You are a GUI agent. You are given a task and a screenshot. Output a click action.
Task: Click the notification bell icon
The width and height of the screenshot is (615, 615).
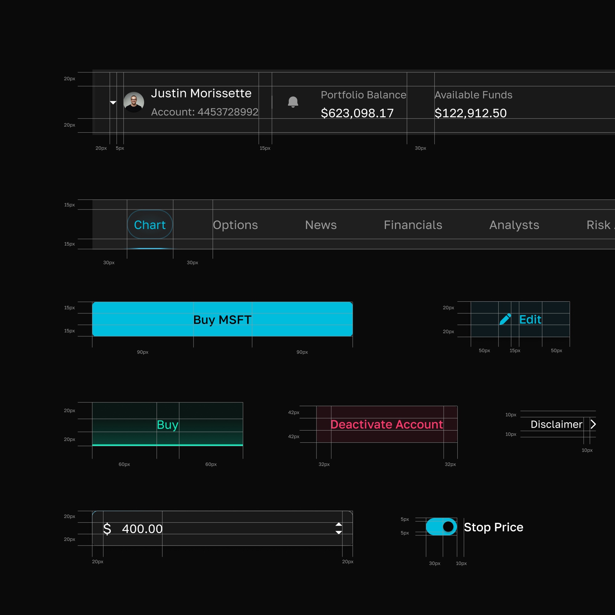click(293, 102)
